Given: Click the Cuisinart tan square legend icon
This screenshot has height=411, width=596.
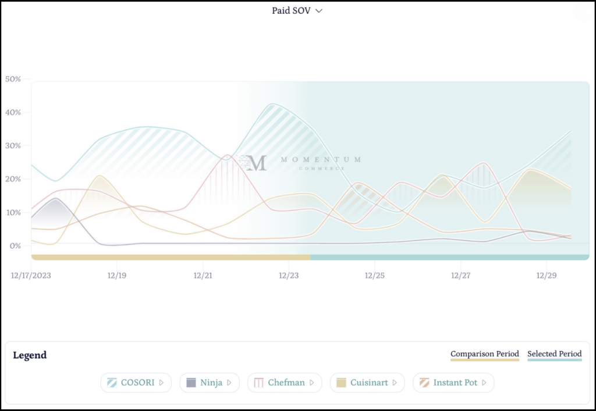Looking at the screenshot, I should 340,383.
